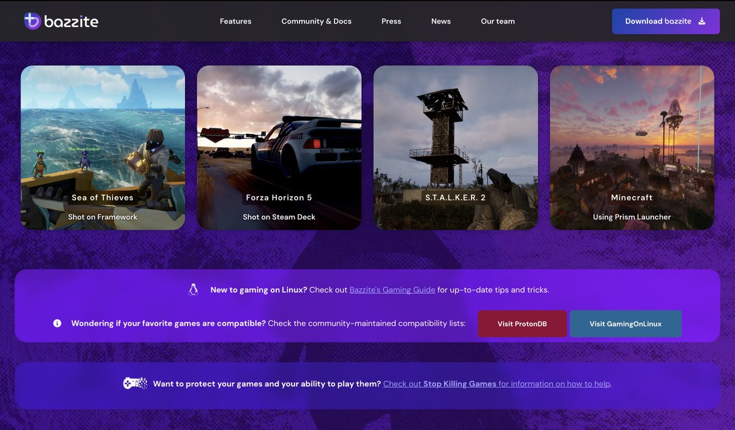
Task: Open the Bazzite's Gaming Guide link
Action: click(x=393, y=290)
